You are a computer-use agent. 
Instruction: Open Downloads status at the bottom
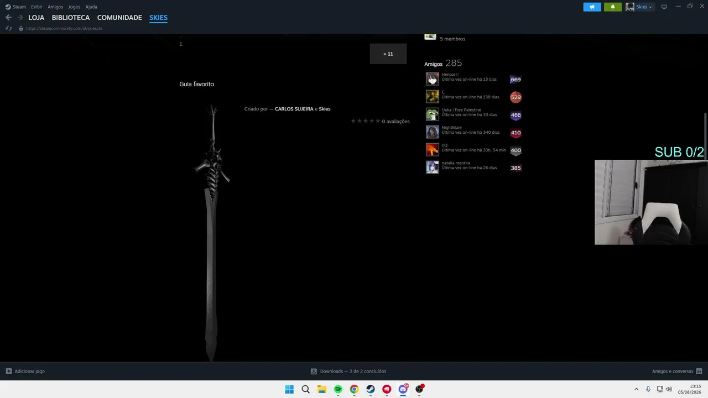(x=348, y=371)
